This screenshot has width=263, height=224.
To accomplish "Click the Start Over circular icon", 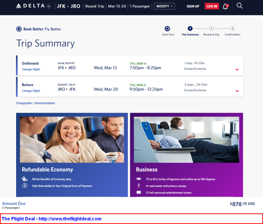I will point(168,29).
